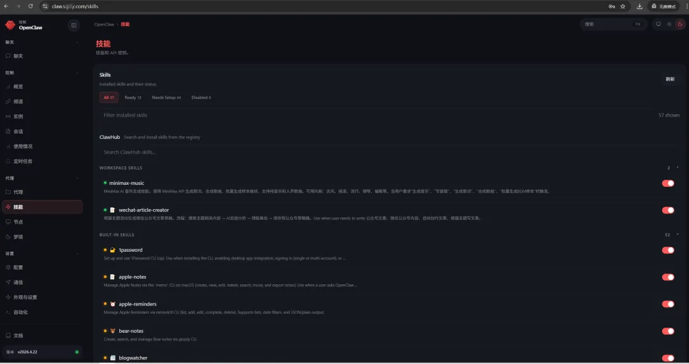Collapse the sidebar with the panel icon
Image resolution: width=689 pixels, height=364 pixels.
[x=74, y=25]
